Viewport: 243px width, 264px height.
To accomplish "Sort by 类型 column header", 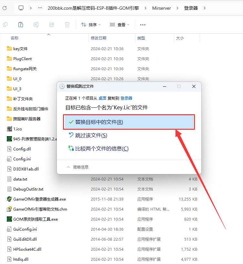I will pyautogui.click(x=141, y=38).
